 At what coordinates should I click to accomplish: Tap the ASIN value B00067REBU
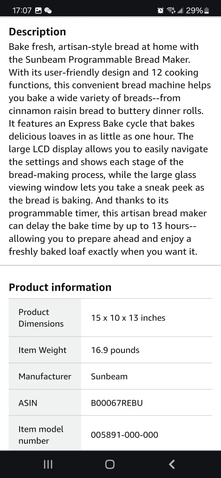tap(117, 403)
